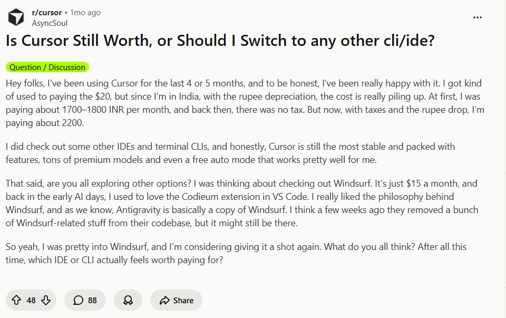Open the r/cursor subreddit link
506x318 pixels.
[x=47, y=12]
